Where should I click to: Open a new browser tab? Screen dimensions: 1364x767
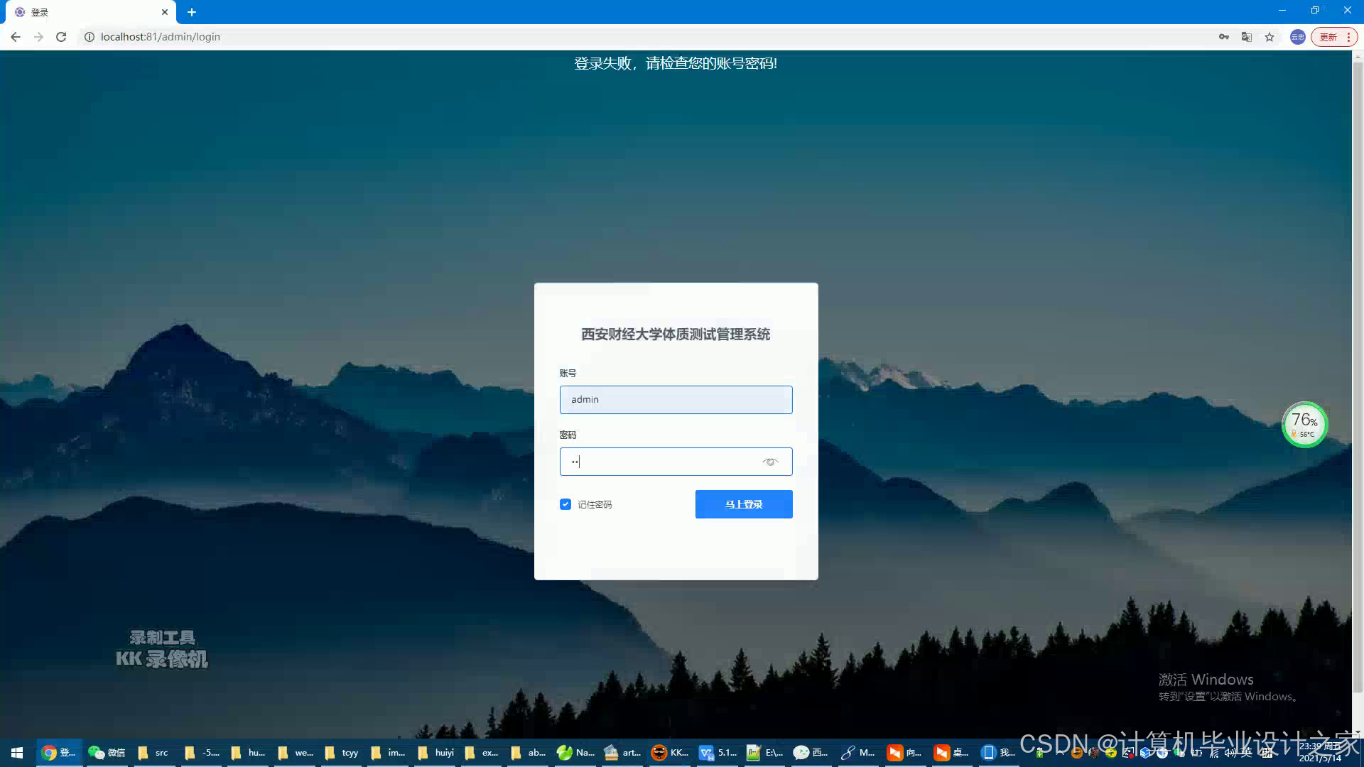(192, 12)
